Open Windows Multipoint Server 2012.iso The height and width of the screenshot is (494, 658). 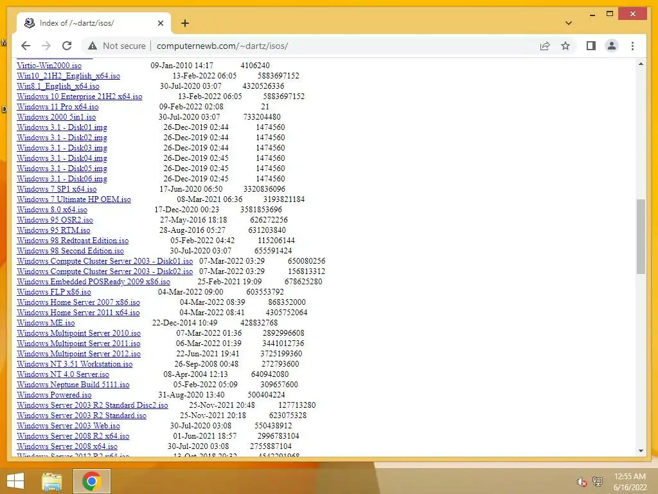pyautogui.click(x=79, y=354)
